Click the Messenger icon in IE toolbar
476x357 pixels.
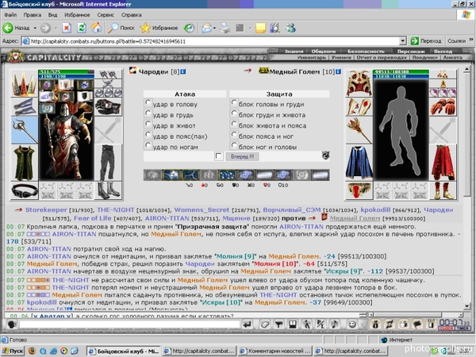click(290, 28)
